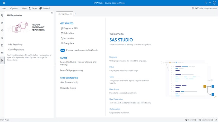Click the search icon in the header

click(206, 3)
